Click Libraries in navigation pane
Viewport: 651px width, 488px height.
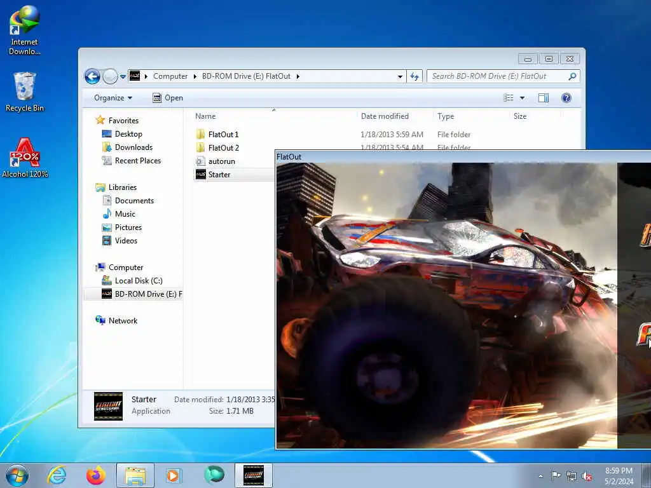(123, 187)
